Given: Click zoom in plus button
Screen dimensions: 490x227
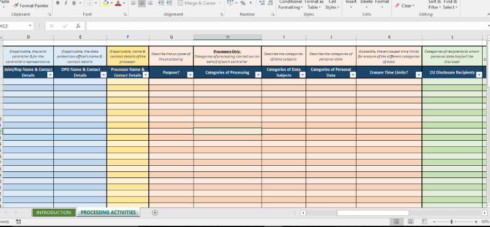Looking at the screenshot, I should pyautogui.click(x=476, y=221).
